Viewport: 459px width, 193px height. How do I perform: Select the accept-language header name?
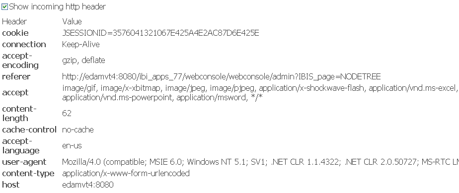pyautogui.click(x=21, y=146)
